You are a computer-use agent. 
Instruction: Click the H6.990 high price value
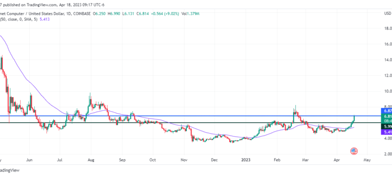coord(114,14)
